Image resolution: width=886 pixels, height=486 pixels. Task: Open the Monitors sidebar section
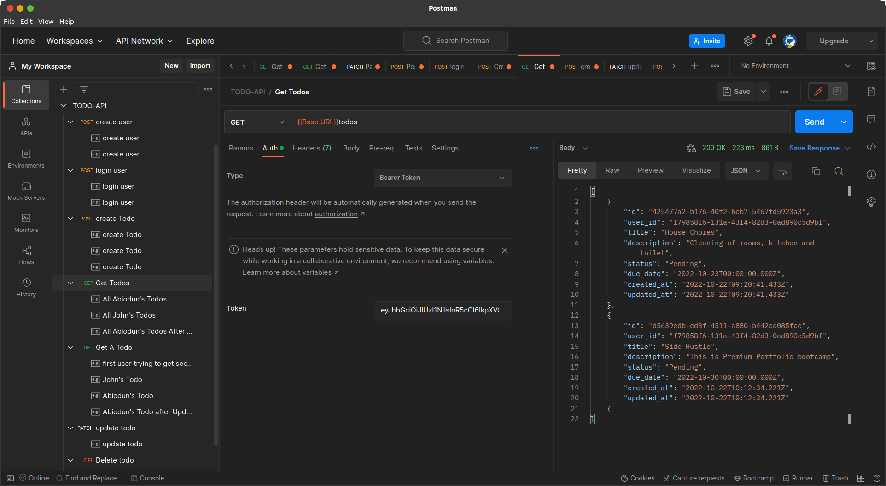(x=26, y=223)
